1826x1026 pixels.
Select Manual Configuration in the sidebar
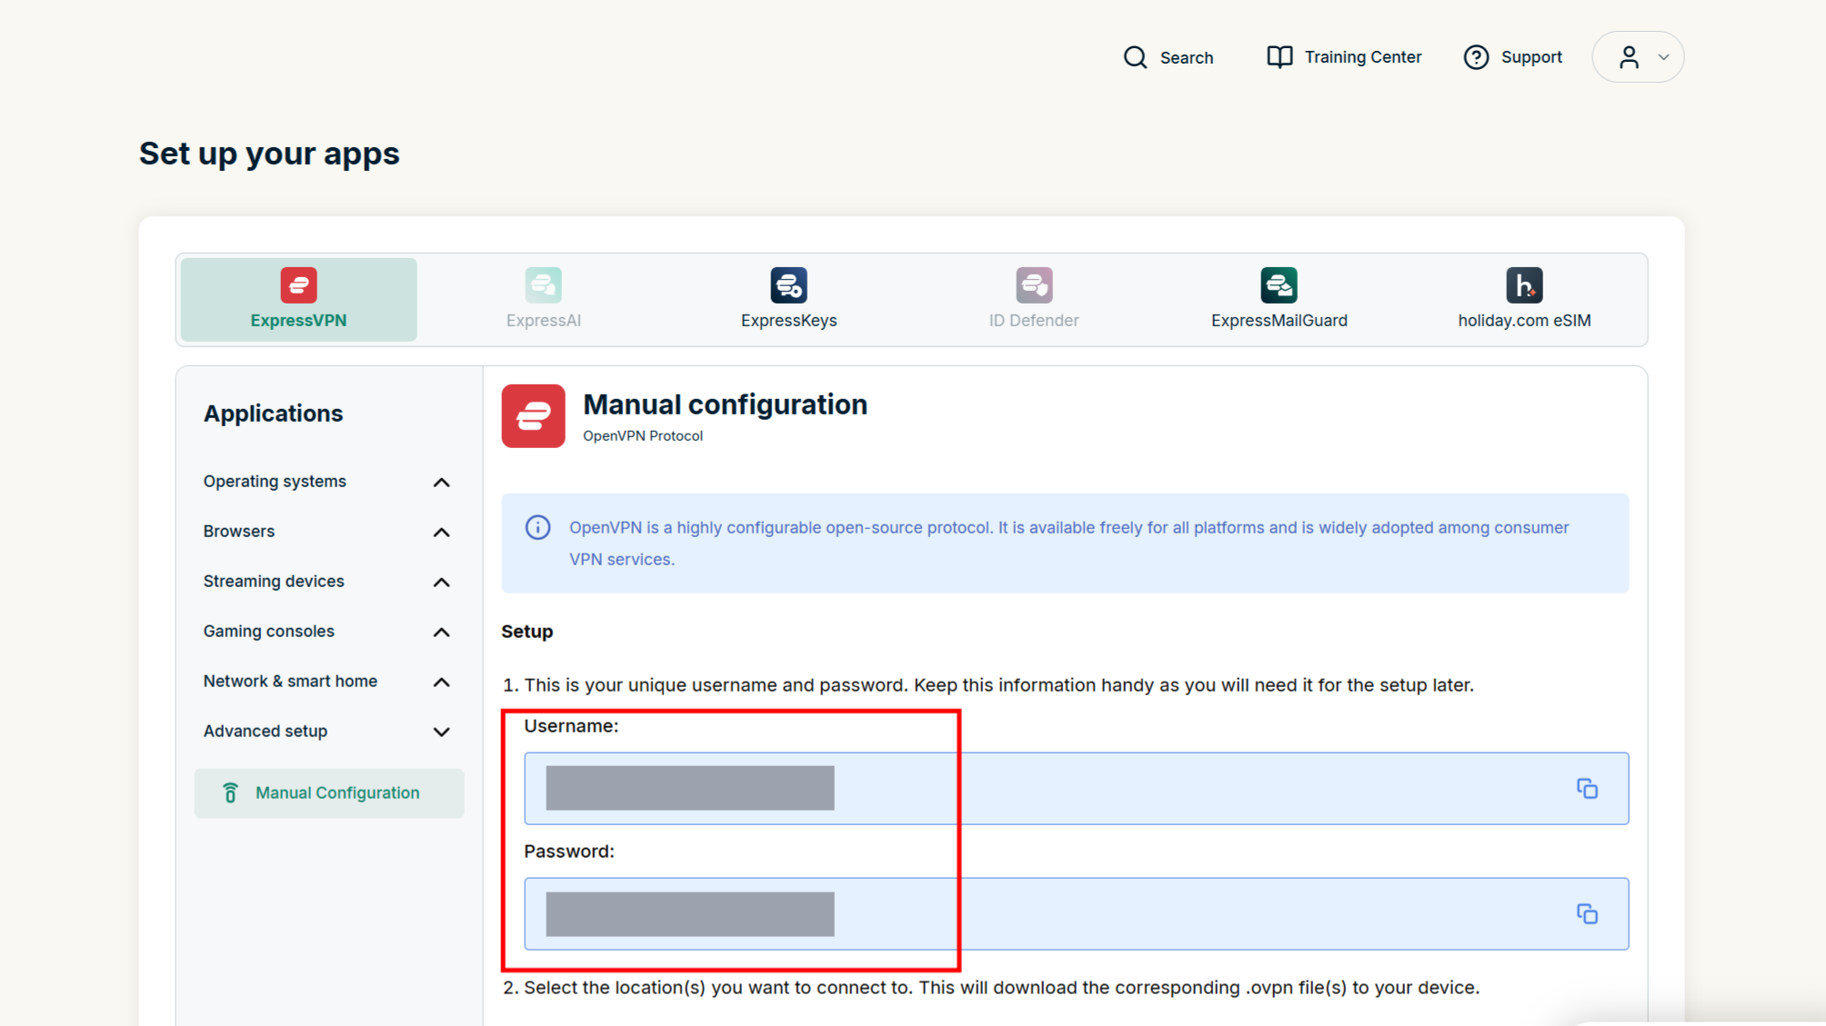[x=329, y=793]
